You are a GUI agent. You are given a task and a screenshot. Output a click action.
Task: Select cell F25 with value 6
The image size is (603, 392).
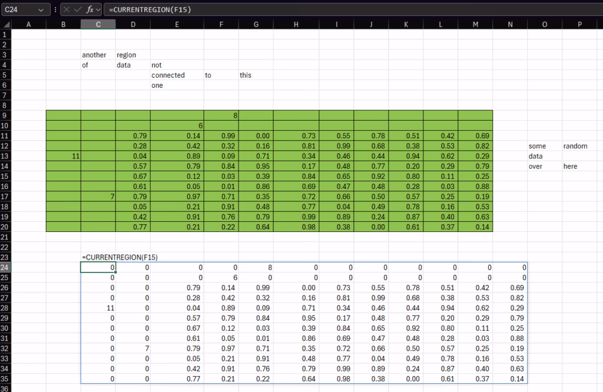pos(221,277)
